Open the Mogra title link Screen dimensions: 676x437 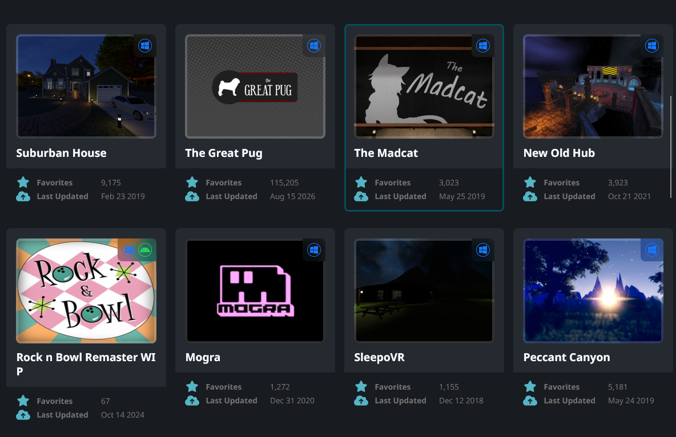(203, 358)
